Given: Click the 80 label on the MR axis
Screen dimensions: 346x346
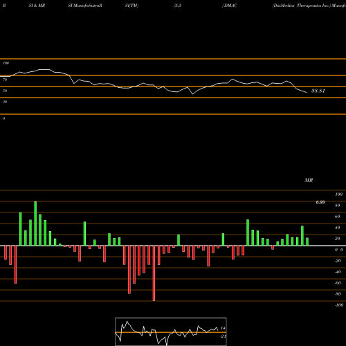Looking at the screenshot, I should click(338, 206).
